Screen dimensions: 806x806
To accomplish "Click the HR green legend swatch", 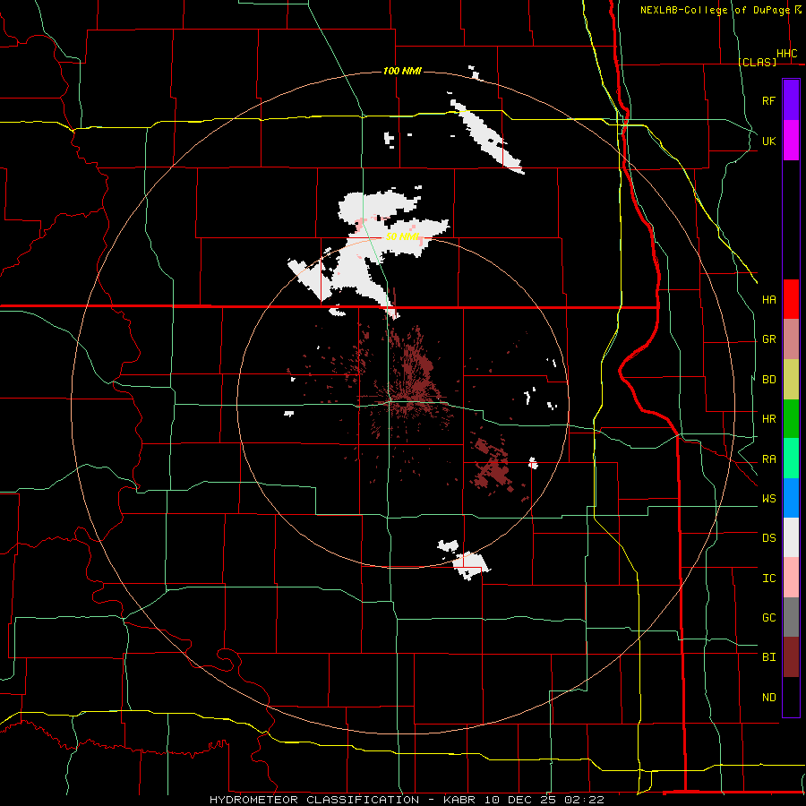I will (x=791, y=418).
